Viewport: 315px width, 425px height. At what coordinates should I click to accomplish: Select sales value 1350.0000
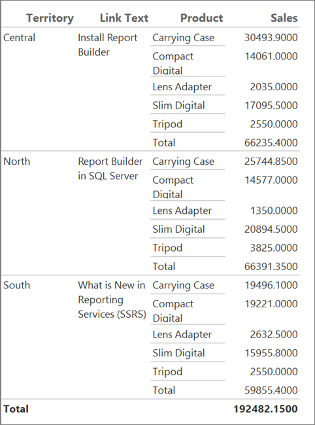[x=274, y=211]
